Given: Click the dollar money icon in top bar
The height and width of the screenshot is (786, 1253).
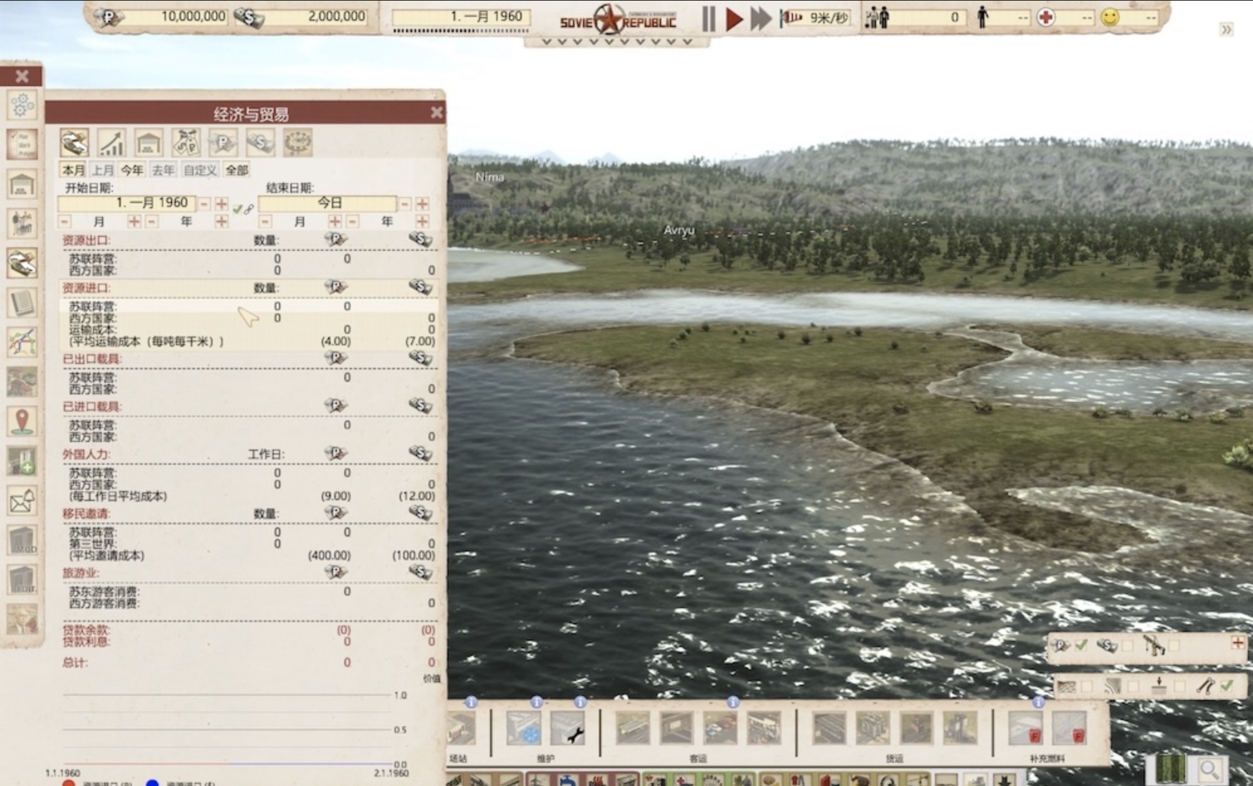Looking at the screenshot, I should (x=249, y=17).
